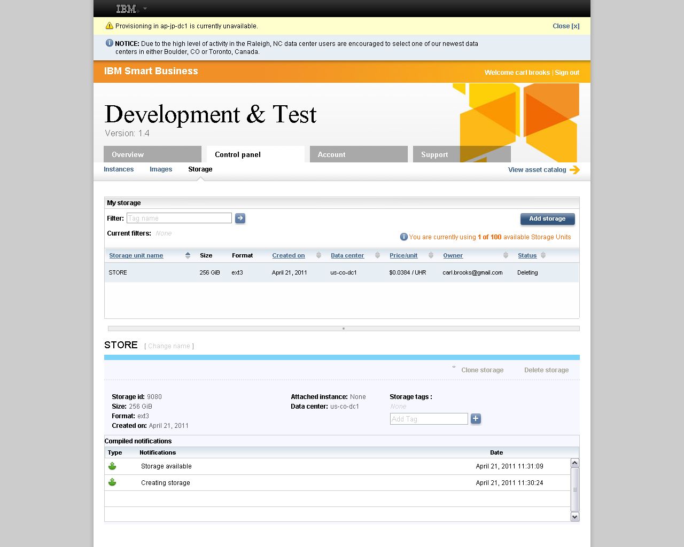Grab the horizontal splitter bar below storage table
The image size is (684, 547).
coord(344,329)
